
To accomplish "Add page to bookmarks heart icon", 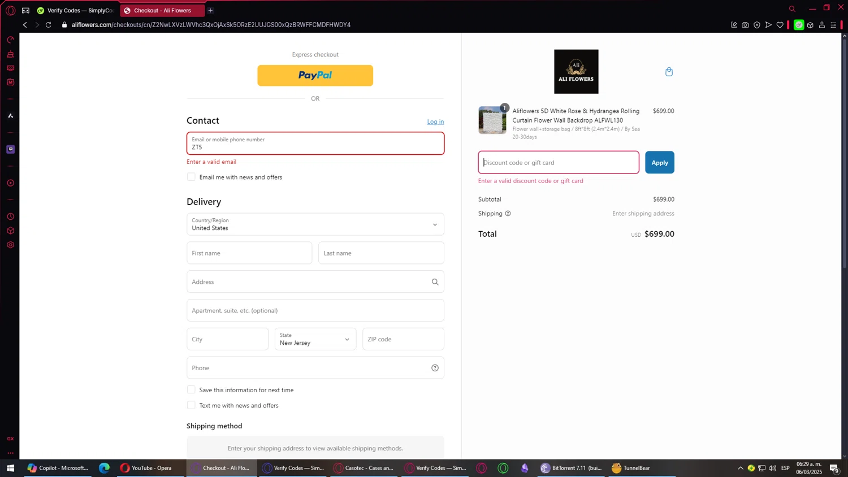I will [780, 25].
